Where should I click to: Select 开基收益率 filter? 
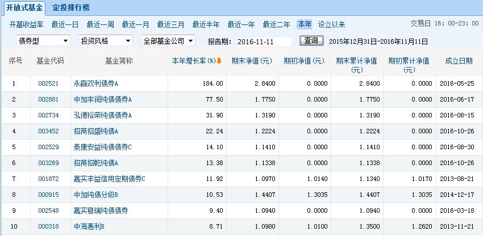pos(27,24)
